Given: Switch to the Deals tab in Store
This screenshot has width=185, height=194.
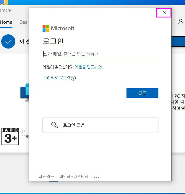Looking at the screenshot, I should click(24, 22).
